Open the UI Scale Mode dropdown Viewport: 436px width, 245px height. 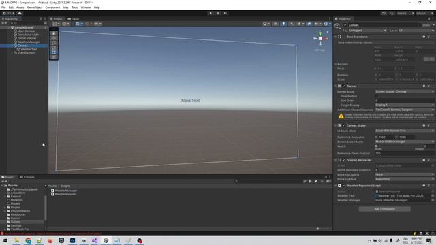[404, 131]
